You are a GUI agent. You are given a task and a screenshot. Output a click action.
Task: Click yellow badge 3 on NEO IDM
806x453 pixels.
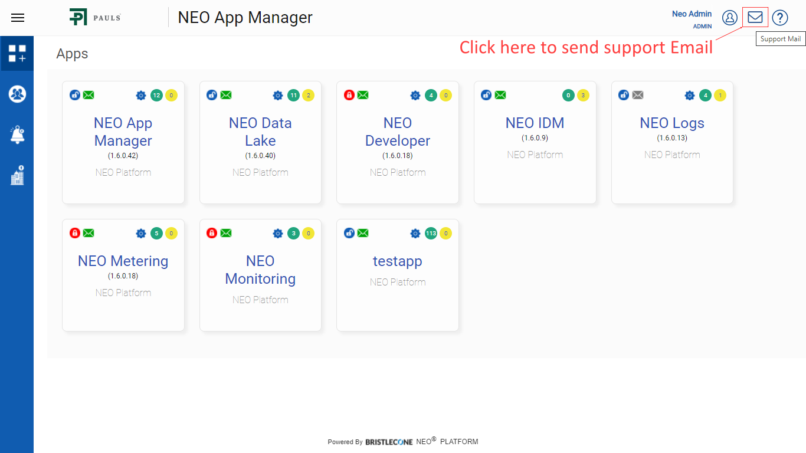click(x=583, y=96)
